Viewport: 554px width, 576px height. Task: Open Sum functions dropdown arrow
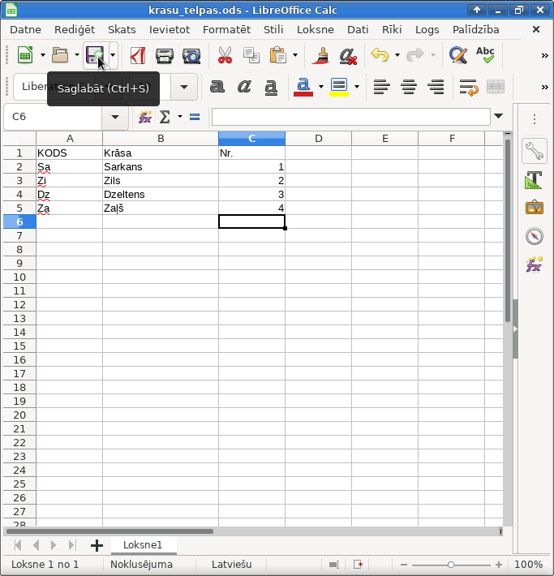click(179, 117)
